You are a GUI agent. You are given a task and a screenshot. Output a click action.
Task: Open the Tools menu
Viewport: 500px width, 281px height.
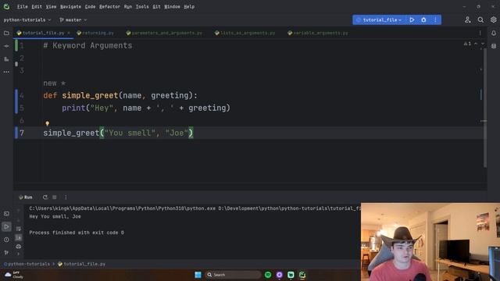click(x=142, y=6)
